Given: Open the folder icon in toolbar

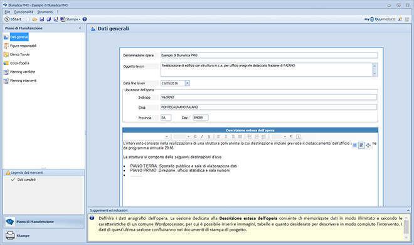Looking at the screenshot, I should click(34, 19).
